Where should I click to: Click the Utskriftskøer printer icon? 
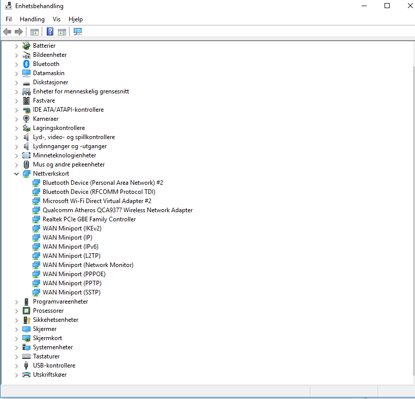[26, 375]
